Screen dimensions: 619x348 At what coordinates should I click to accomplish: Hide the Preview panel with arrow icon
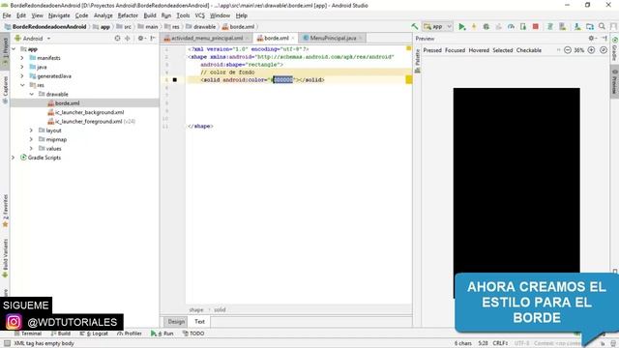pos(604,39)
